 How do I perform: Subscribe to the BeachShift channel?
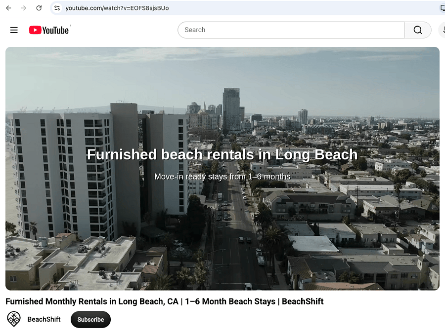pos(90,319)
